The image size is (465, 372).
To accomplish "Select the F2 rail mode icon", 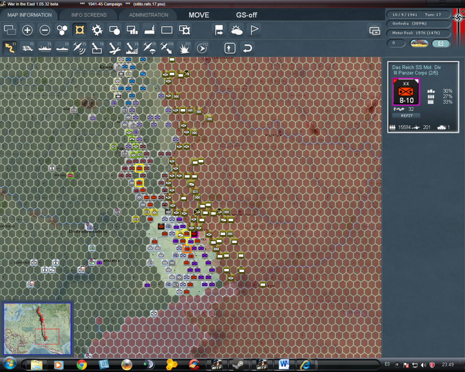I will tap(27, 48).
